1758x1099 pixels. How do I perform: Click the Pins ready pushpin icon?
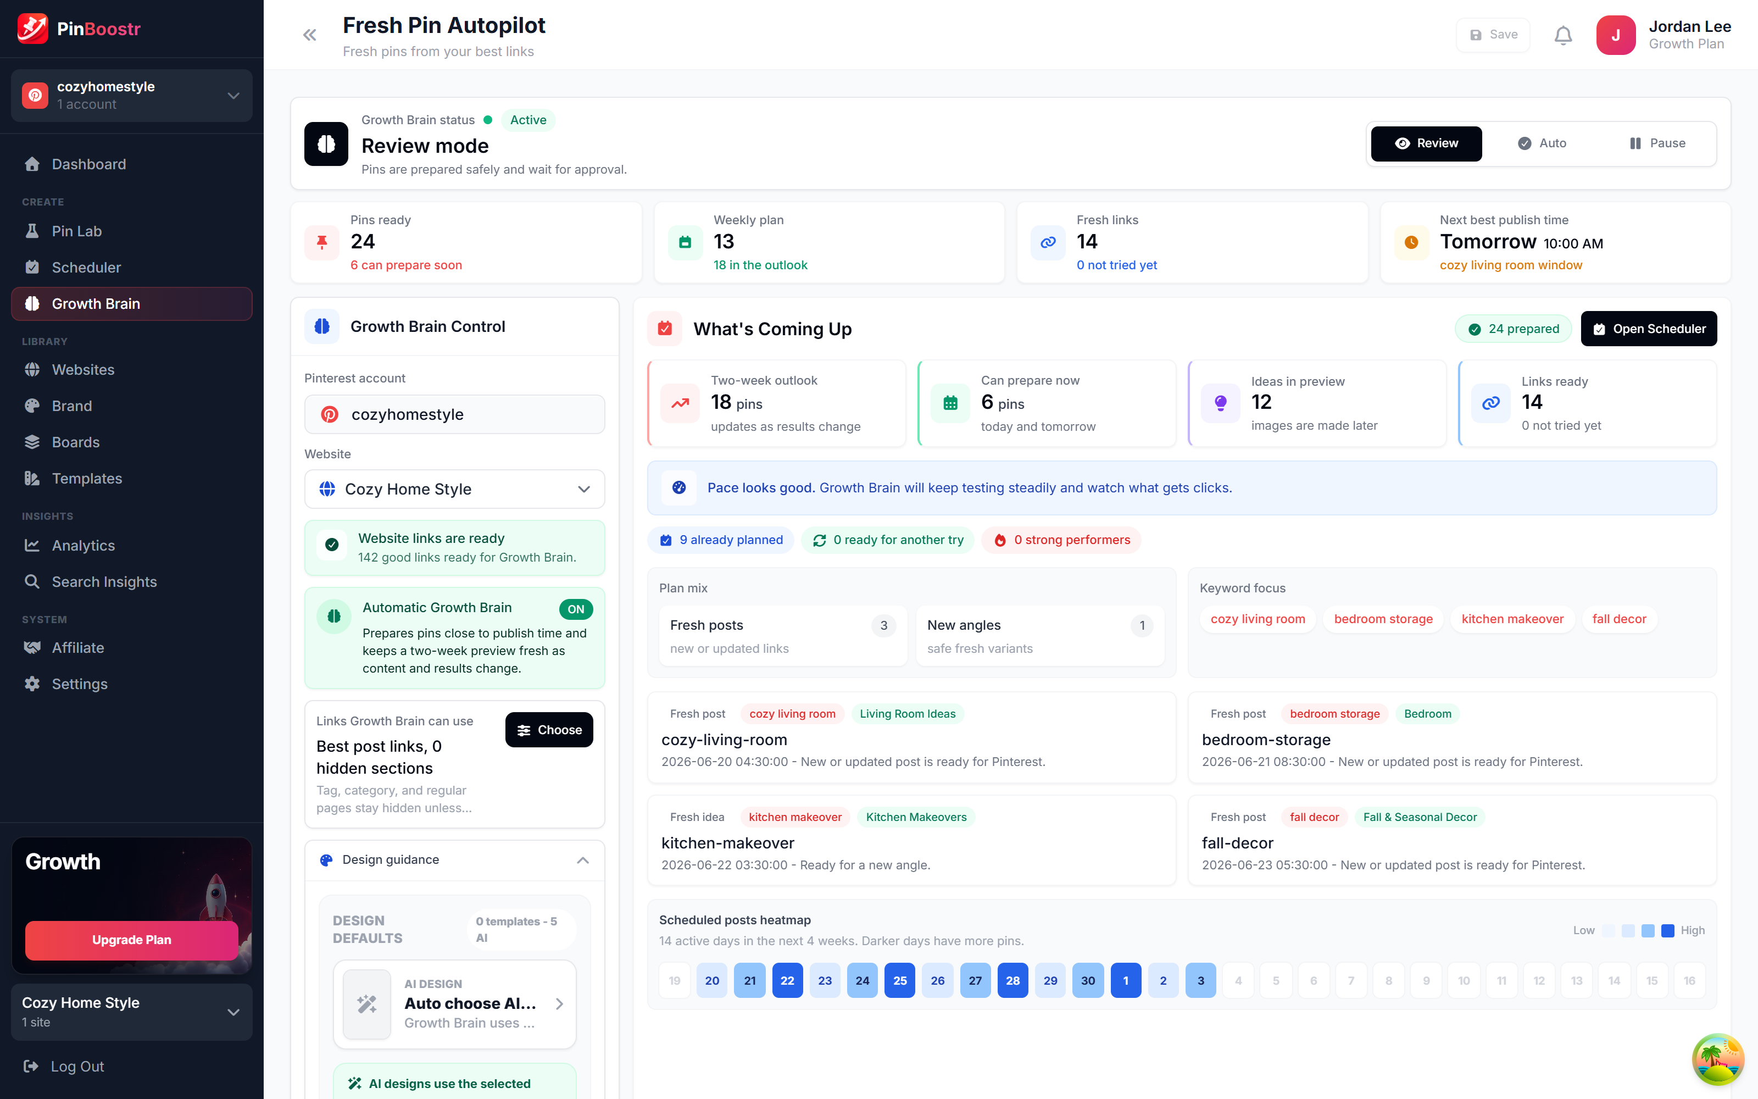(322, 242)
